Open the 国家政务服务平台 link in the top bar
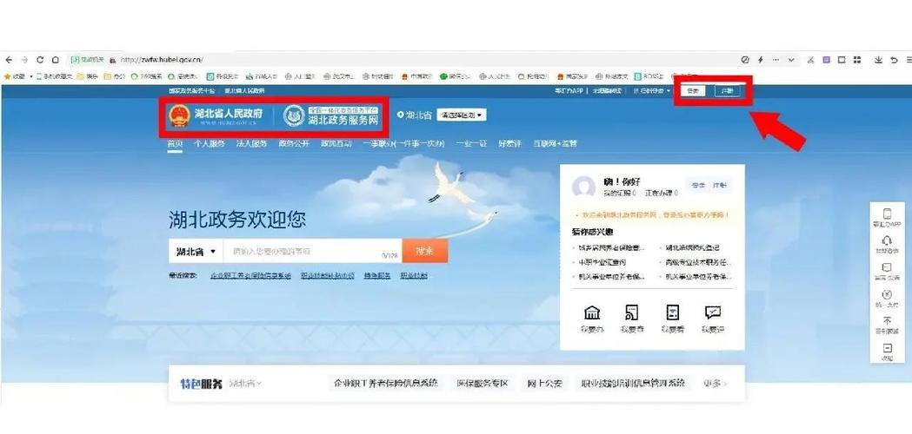Screen dimensions: 912x434 pos(192,90)
